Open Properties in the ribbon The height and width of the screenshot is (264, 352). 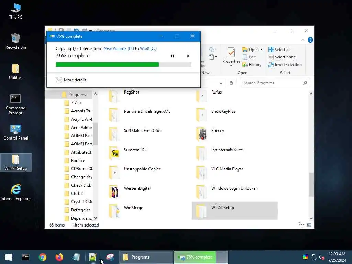tap(231, 55)
